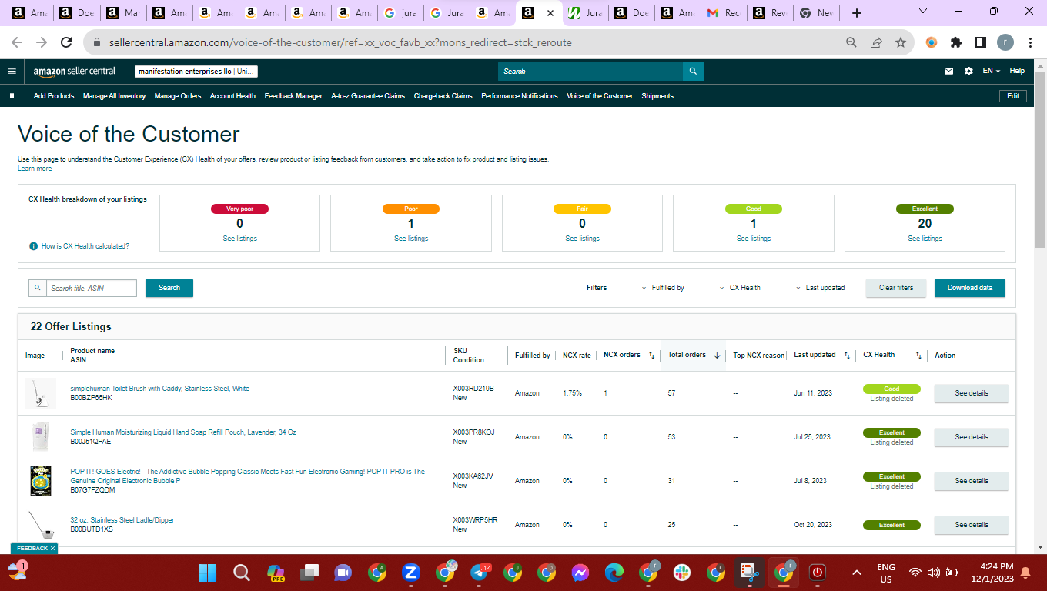Open See details for the Stainless Steel Ladle/Dipper
Screen dimensions: 1047x591
click(x=972, y=525)
